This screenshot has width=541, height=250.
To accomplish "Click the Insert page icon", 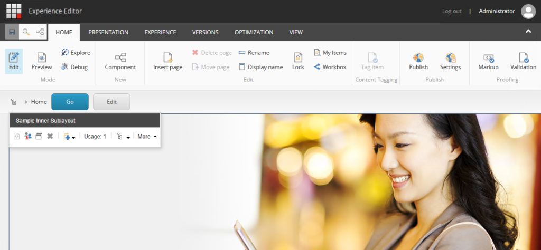I will (168, 57).
